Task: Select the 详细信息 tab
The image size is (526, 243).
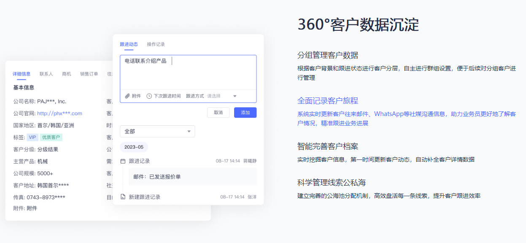Action: [x=22, y=74]
